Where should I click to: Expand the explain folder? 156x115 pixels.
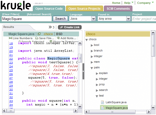click(x=97, y=74)
